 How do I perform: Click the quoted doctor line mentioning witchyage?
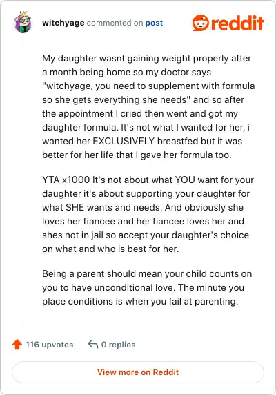(148, 93)
